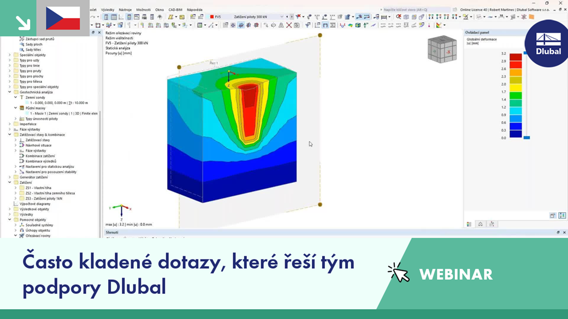568x319 pixels.
Task: Close the navigator panel
Action: [x=99, y=33]
